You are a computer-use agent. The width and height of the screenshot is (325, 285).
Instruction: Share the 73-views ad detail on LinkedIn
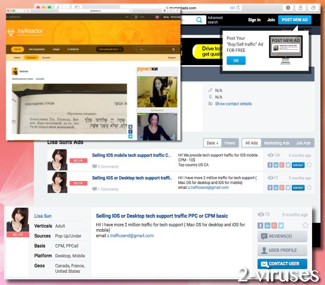[x=267, y=226]
